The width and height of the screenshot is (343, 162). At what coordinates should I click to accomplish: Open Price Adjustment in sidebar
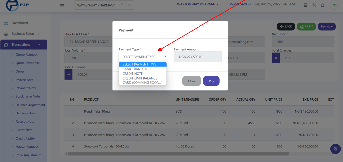click(x=28, y=155)
